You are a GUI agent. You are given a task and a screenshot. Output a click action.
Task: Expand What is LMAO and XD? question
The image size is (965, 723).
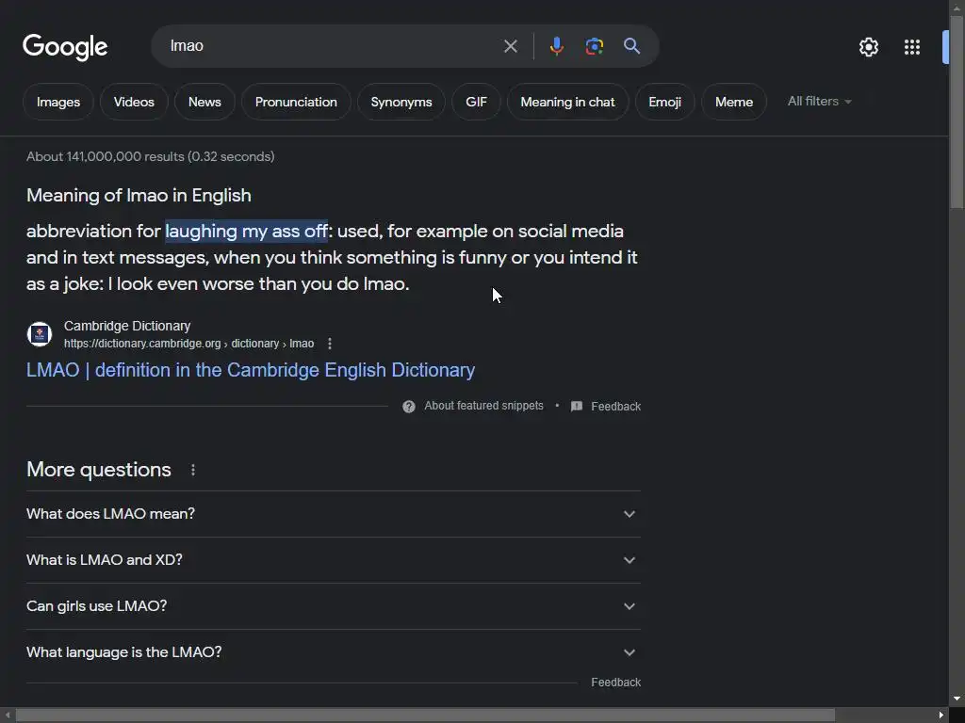click(x=333, y=560)
